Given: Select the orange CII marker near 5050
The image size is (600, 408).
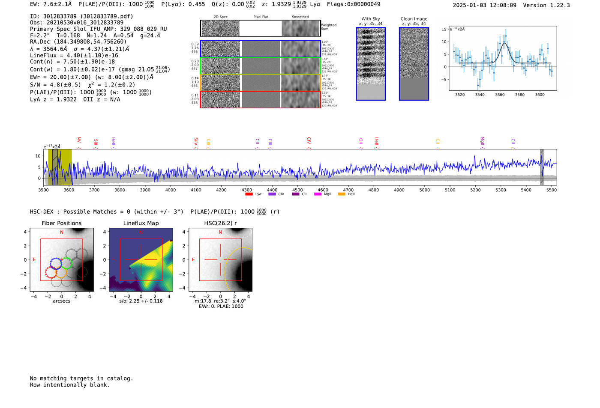Looking at the screenshot, I should (x=438, y=143).
